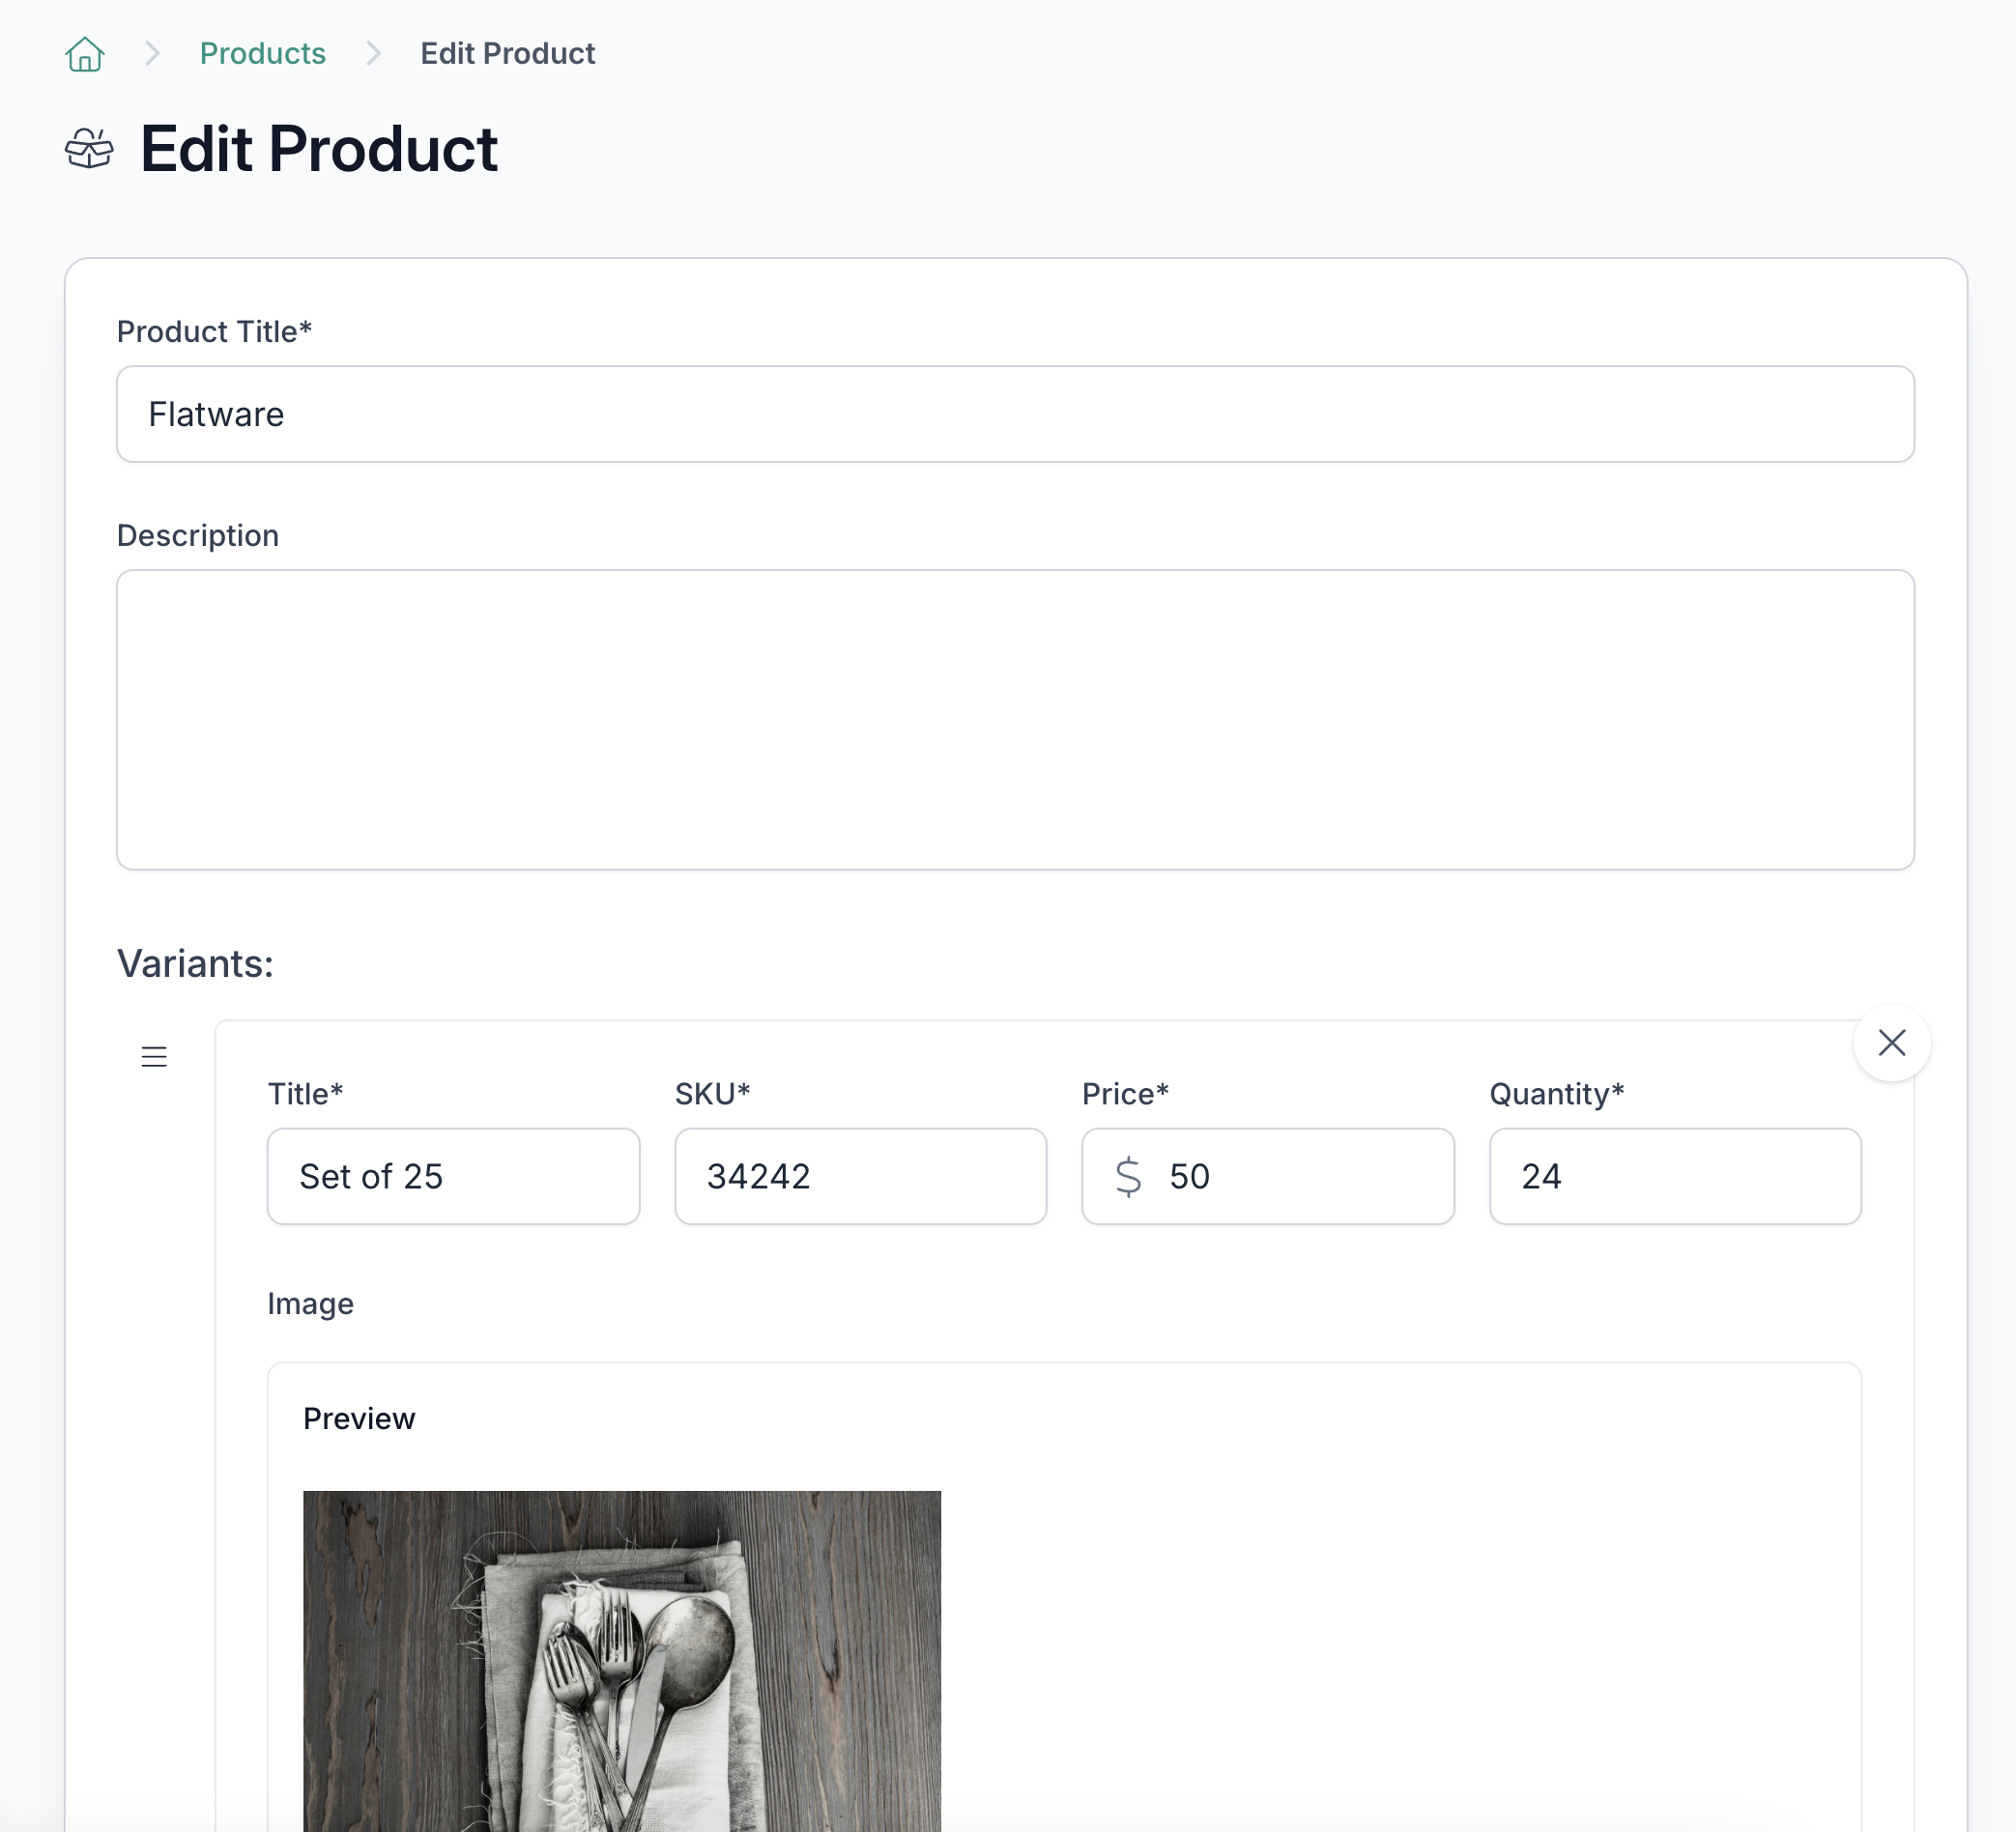Focus the Product Title input field
Screen dimensions: 2016x1832
[x=1014, y=414]
